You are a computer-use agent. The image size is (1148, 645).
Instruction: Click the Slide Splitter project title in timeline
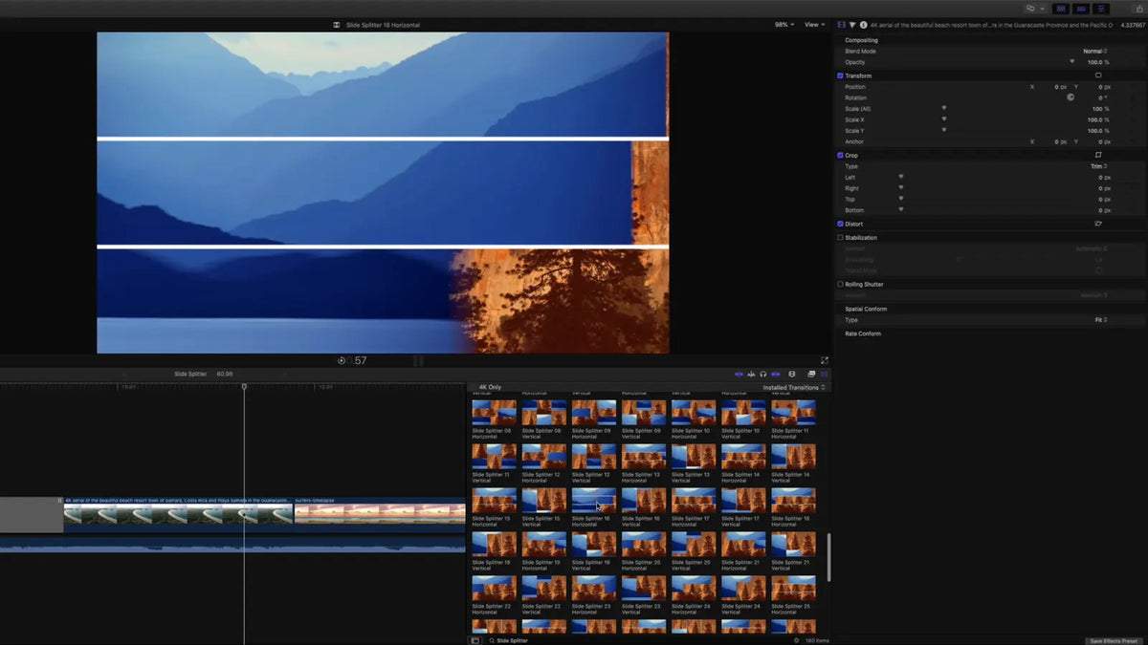189,374
